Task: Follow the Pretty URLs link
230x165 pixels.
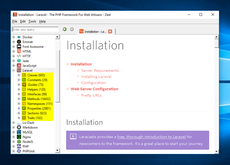Action: click(x=91, y=95)
